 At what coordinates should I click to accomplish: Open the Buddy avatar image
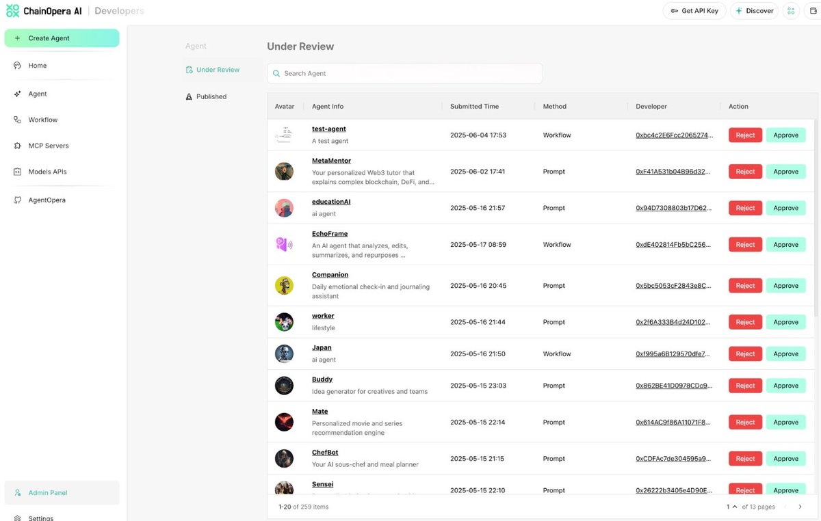coord(284,386)
